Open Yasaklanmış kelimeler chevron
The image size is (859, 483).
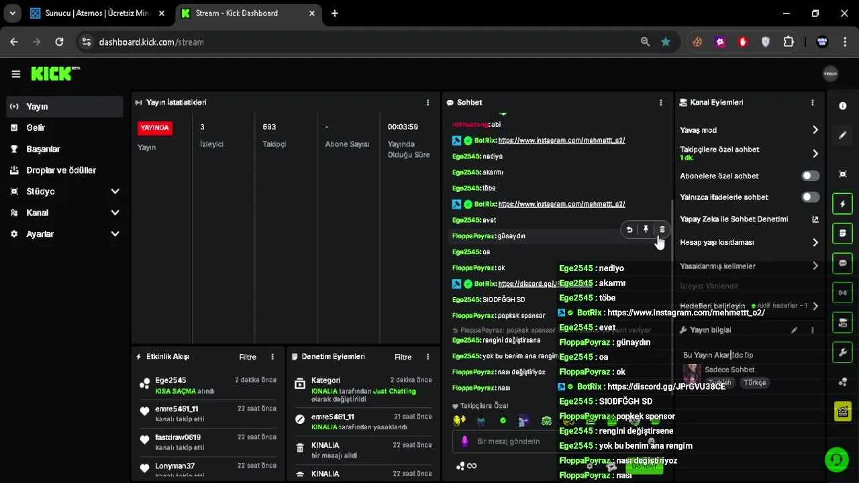click(815, 266)
